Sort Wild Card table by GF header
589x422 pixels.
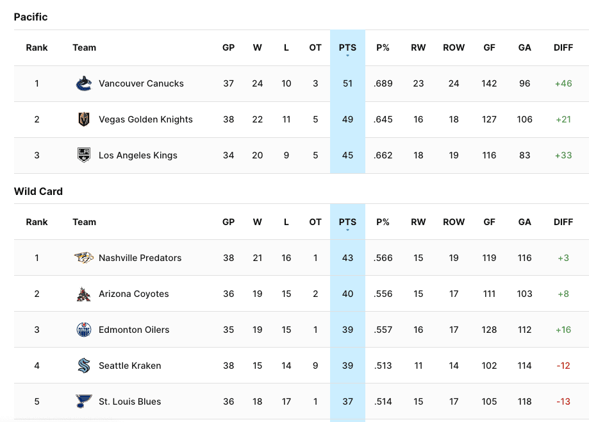point(490,222)
